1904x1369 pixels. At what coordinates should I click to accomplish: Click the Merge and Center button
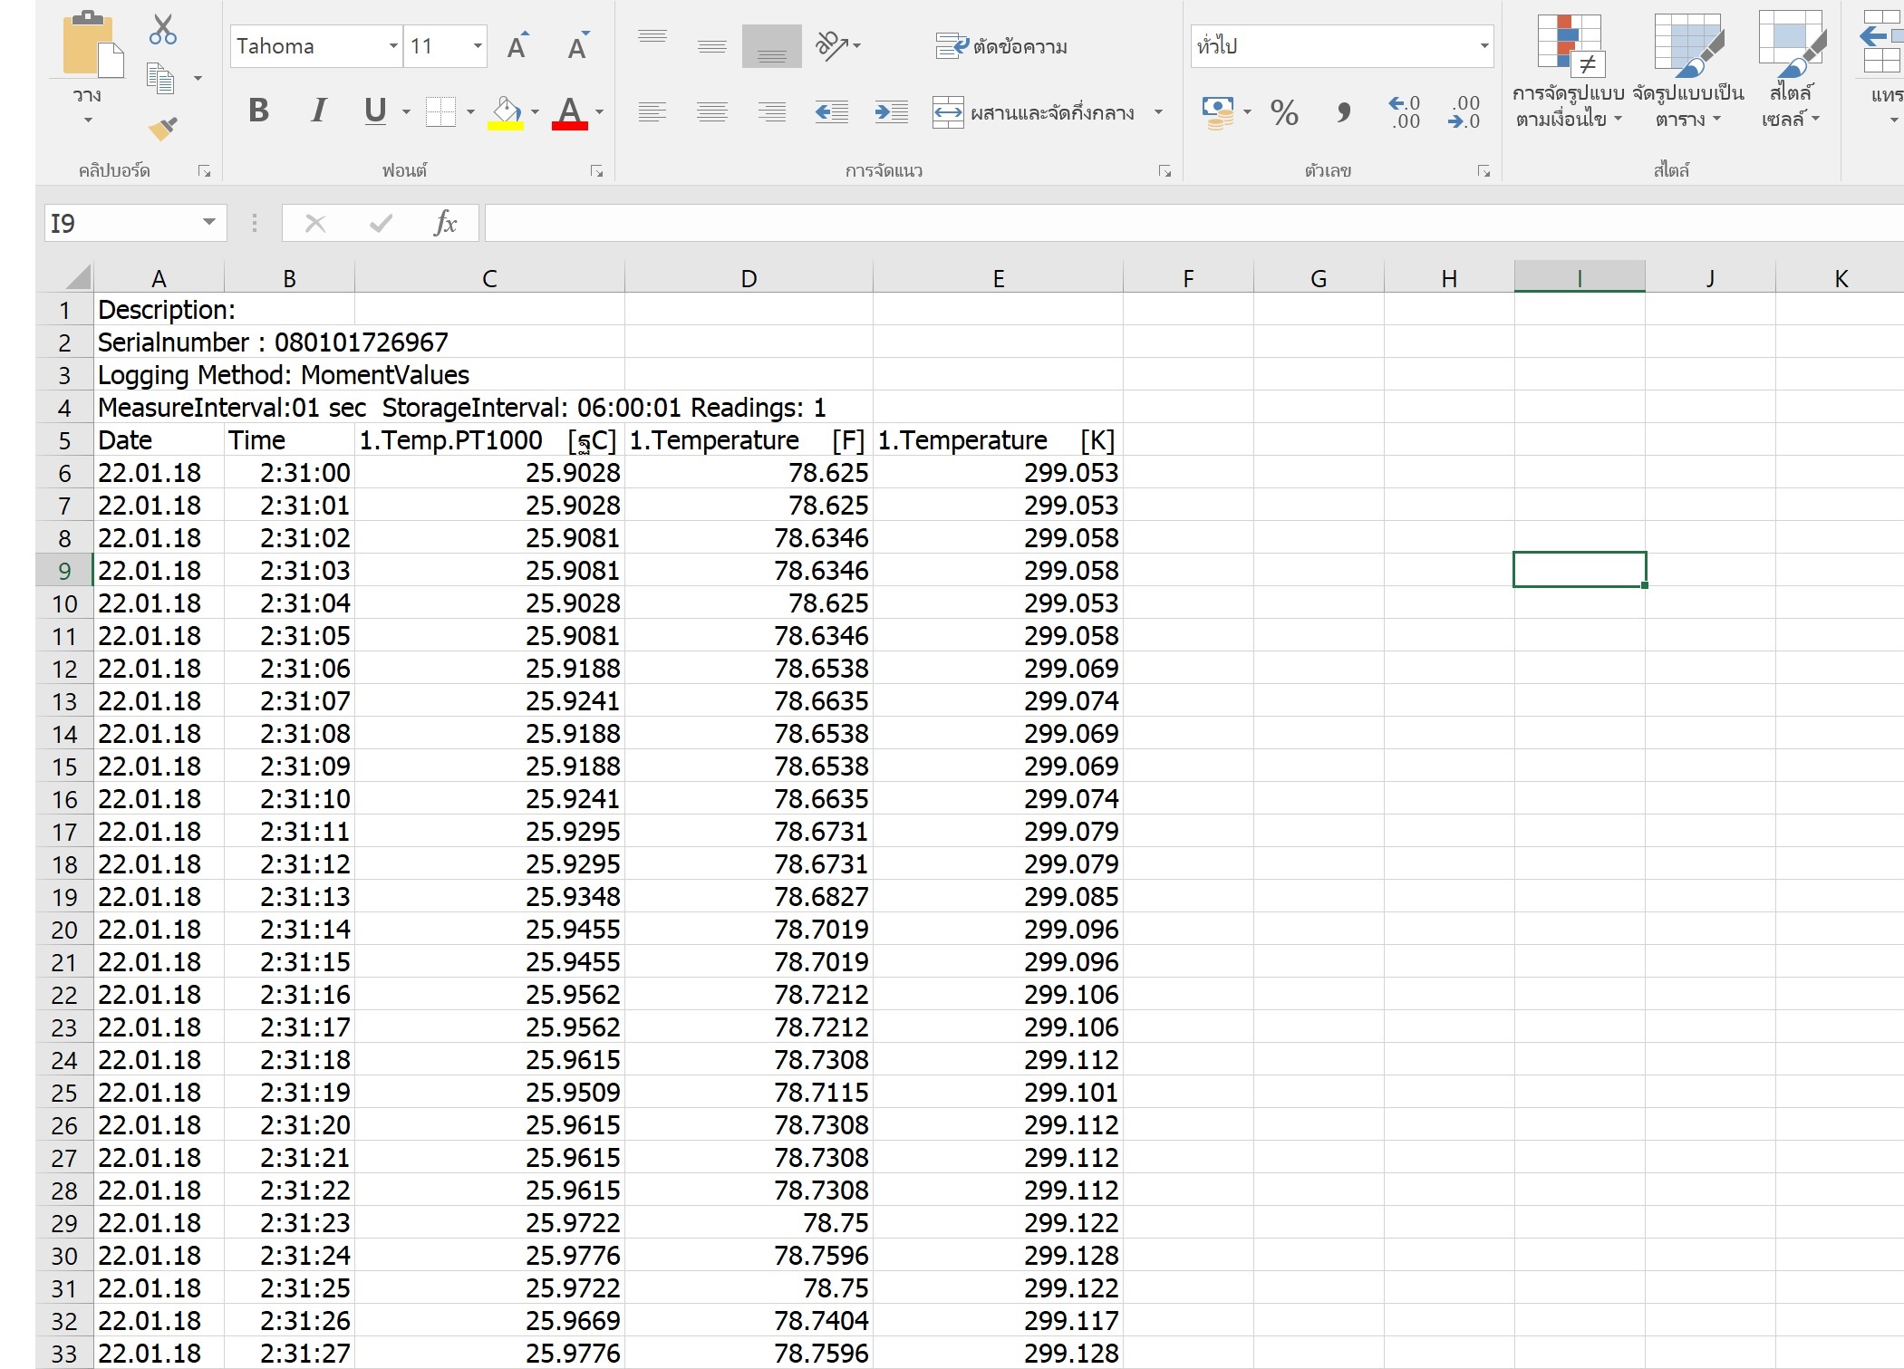[1034, 113]
